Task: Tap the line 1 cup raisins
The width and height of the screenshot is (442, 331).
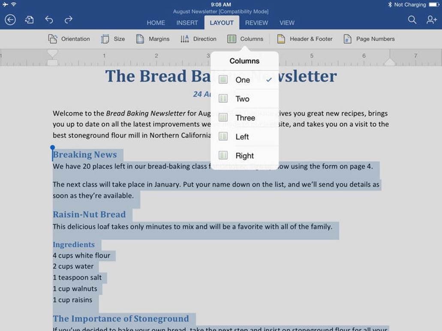Action: [x=72, y=300]
